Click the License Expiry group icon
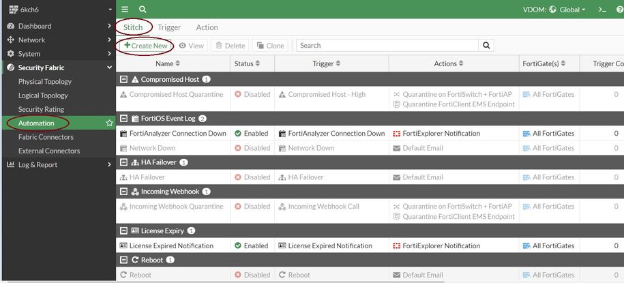The image size is (624, 283). coord(134,230)
